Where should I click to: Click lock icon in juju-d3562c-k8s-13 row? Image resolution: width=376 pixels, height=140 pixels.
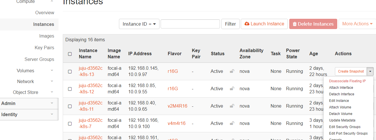tap(232, 71)
